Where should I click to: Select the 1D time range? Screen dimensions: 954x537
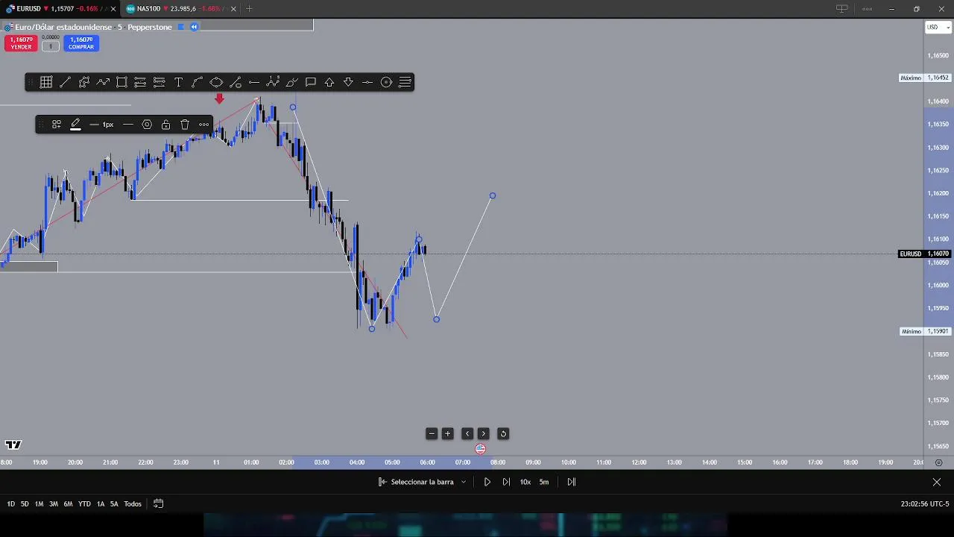click(x=11, y=504)
